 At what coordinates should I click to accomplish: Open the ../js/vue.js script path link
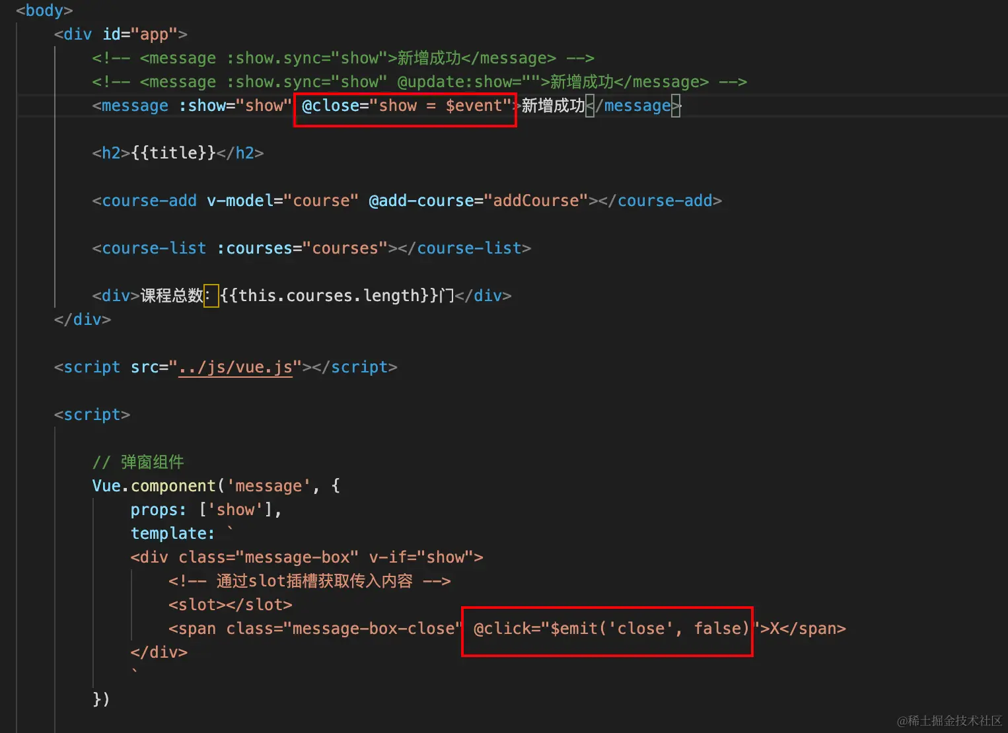tap(235, 367)
